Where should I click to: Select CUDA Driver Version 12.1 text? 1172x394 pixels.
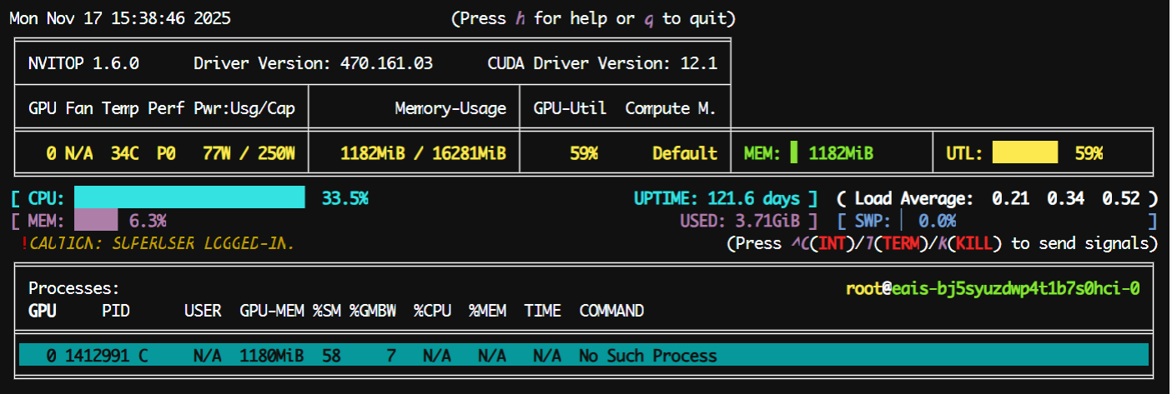pyautogui.click(x=602, y=63)
